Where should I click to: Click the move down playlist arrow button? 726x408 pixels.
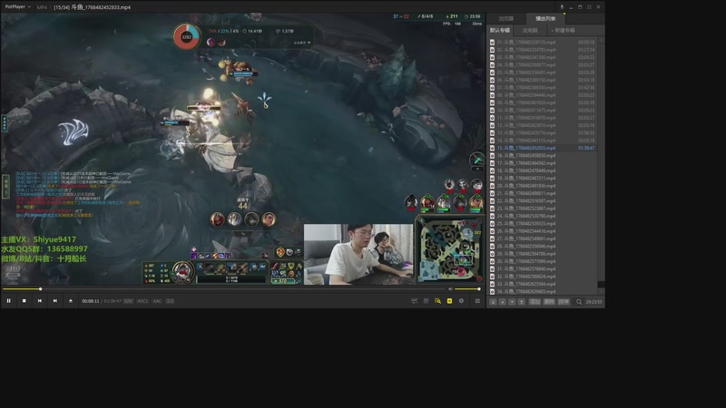512,302
